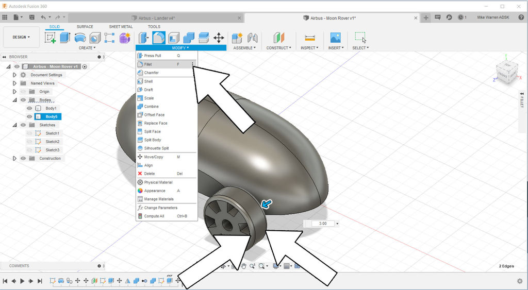
Task: Collapse the Sketches folder
Action: pos(14,125)
